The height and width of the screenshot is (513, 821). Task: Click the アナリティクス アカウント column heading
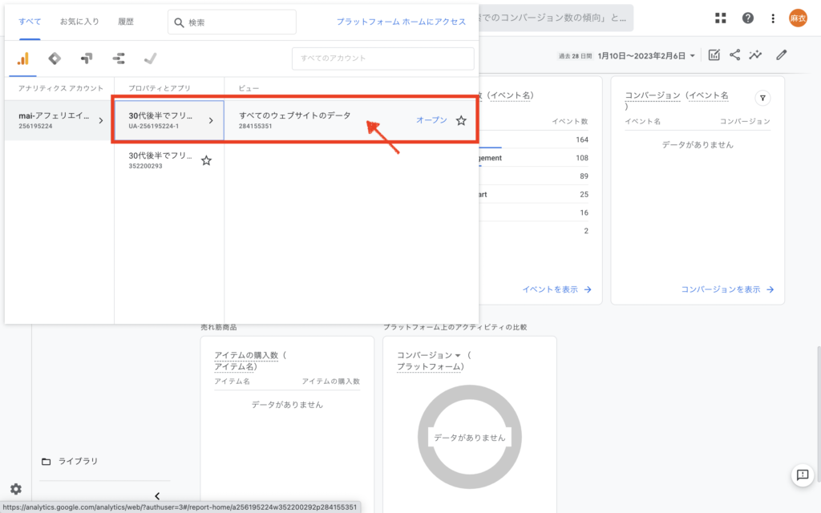coord(61,88)
